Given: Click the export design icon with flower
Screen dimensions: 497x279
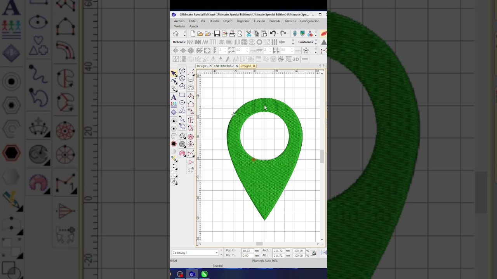Looking at the screenshot, I should 224,34.
